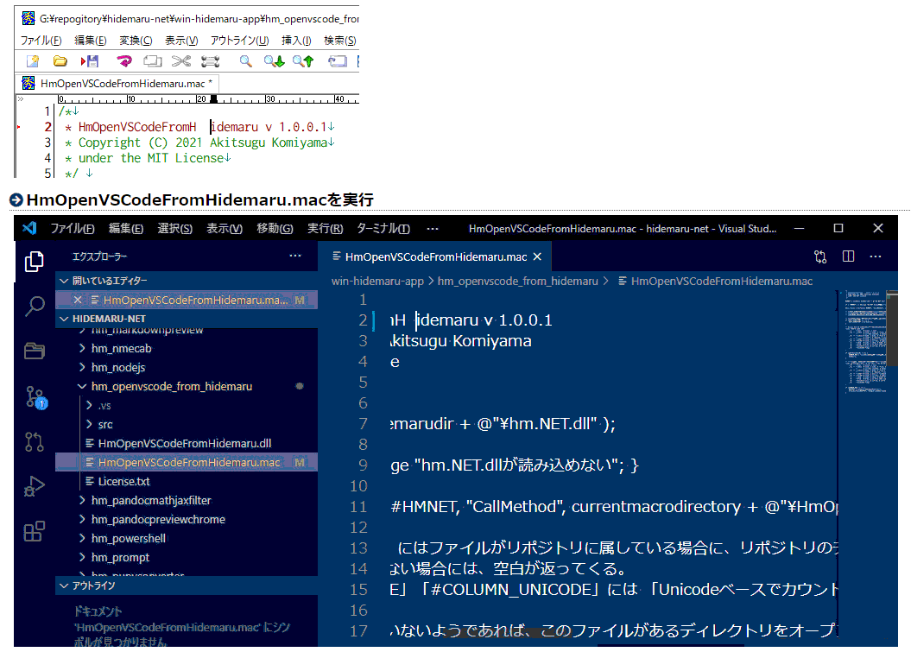Open the overflow ellipsis in VS Code menu bar

(433, 228)
